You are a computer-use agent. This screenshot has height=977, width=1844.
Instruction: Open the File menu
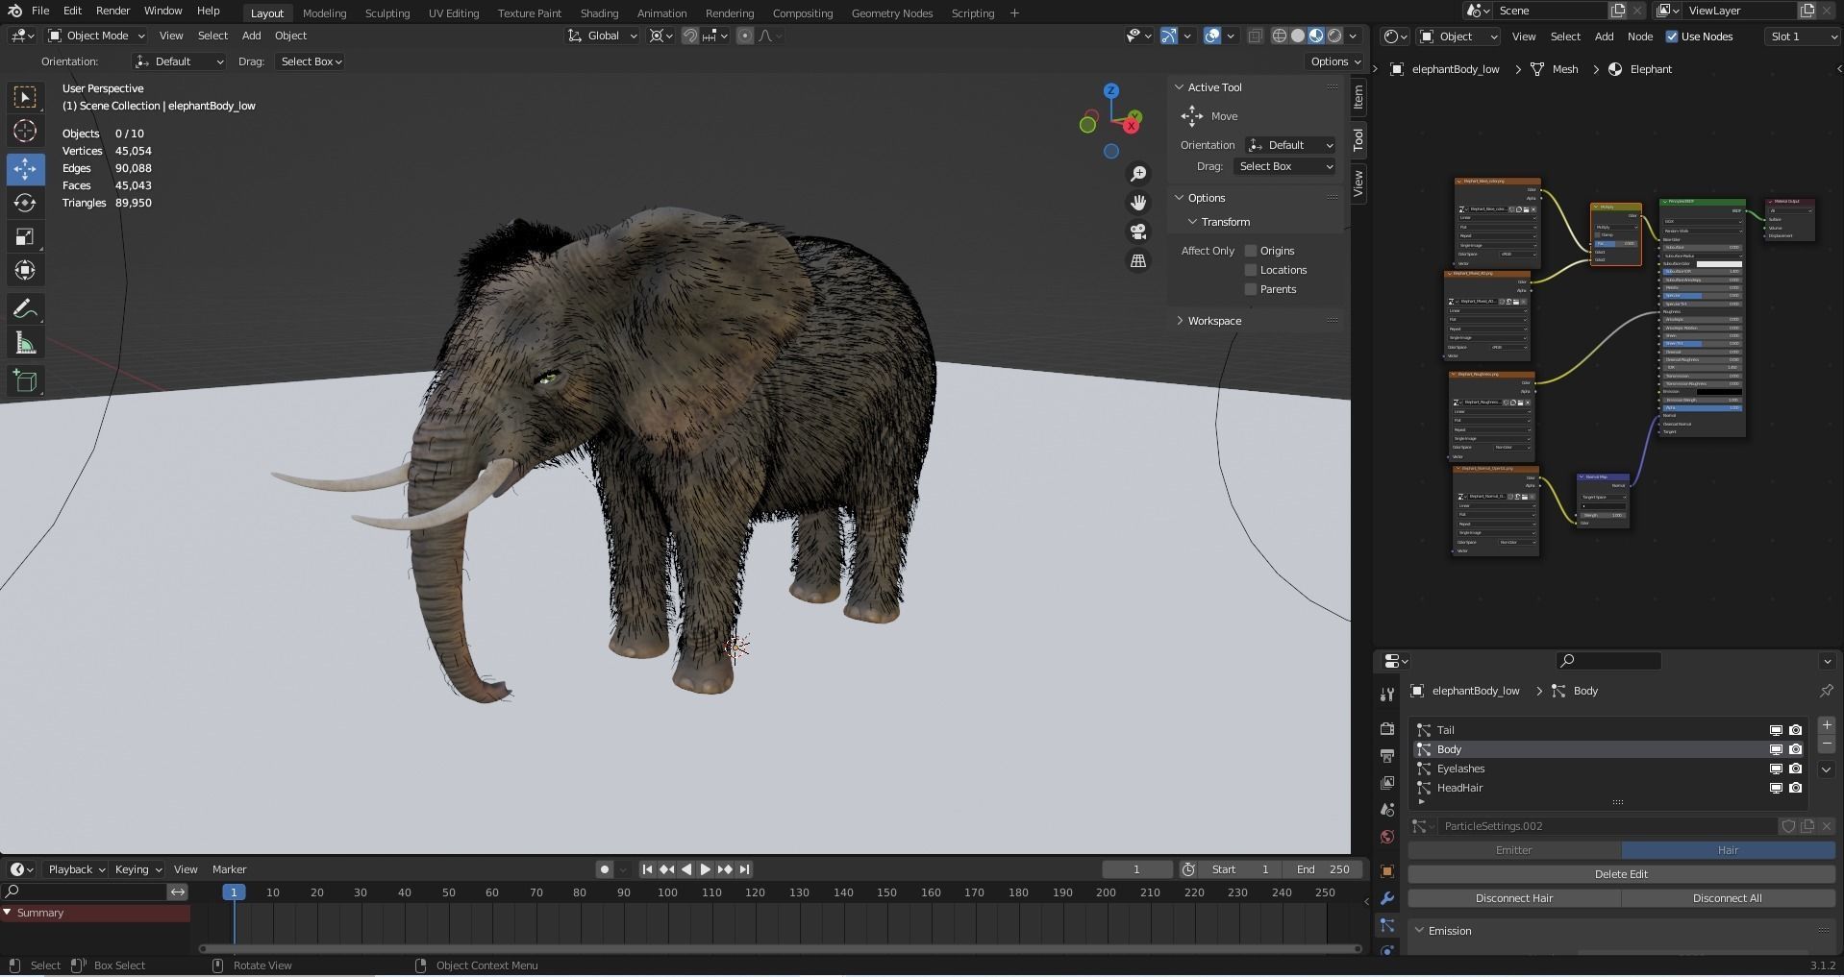[40, 11]
